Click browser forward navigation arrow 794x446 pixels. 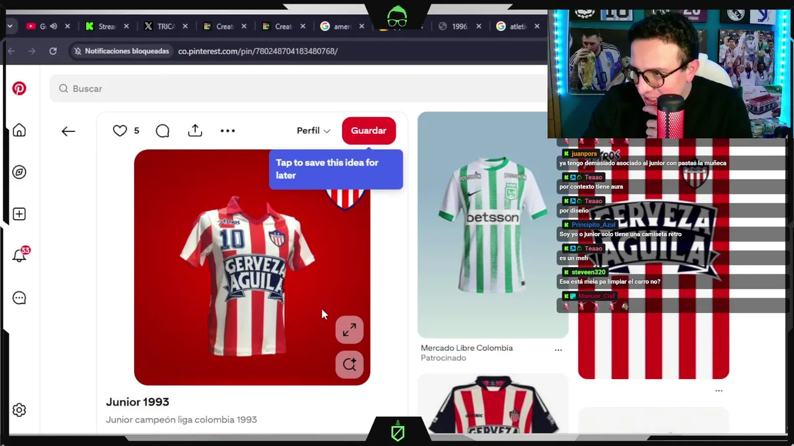32,51
